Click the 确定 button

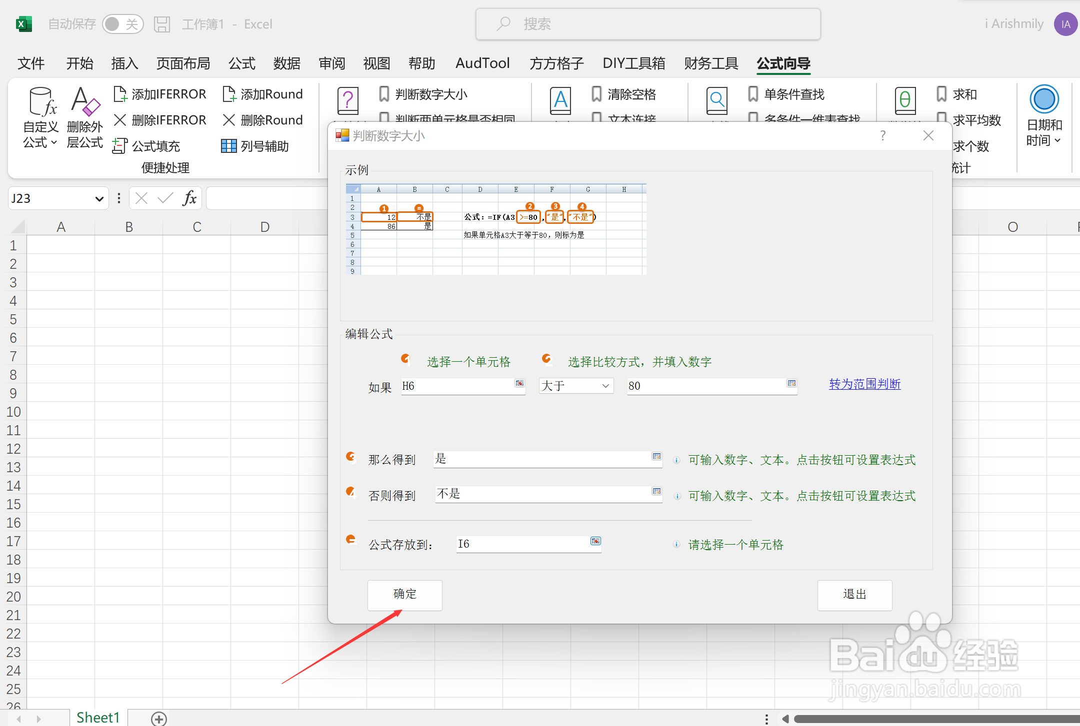(404, 595)
